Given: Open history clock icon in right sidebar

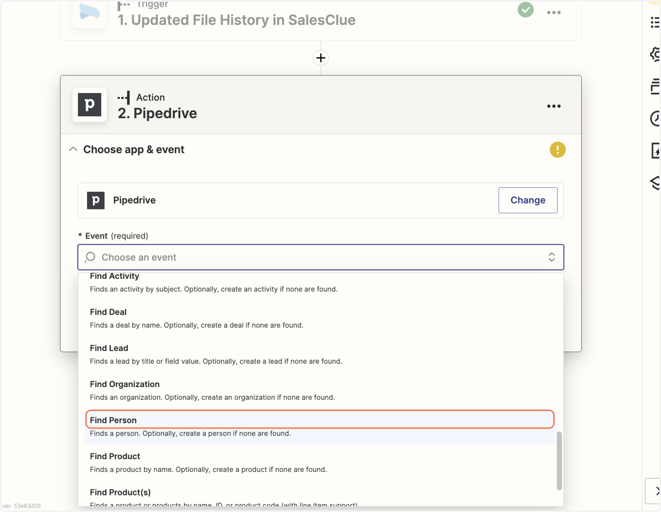Looking at the screenshot, I should point(655,118).
